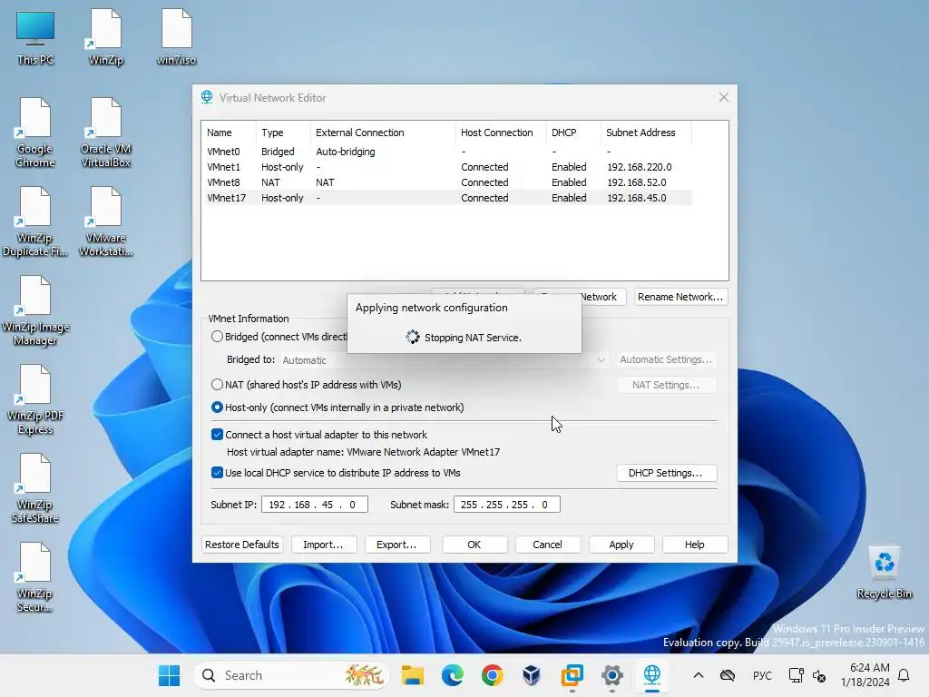Click the Windows Start button
This screenshot has height=697, width=929.
tap(169, 675)
